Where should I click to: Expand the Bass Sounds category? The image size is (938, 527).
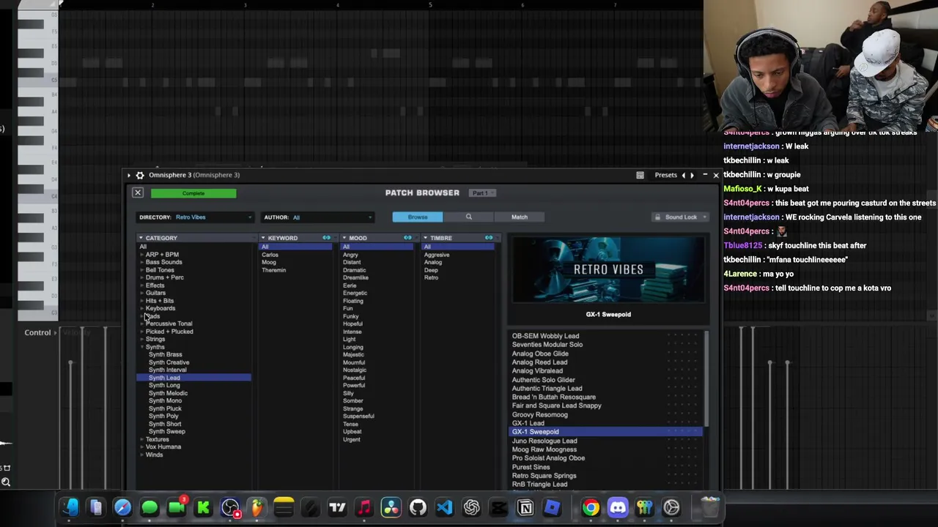click(141, 262)
